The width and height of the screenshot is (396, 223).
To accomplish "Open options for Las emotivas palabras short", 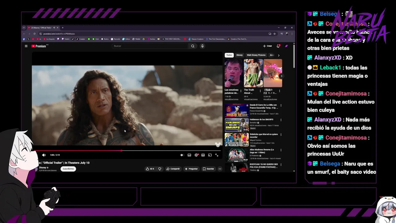I will 241,91.
